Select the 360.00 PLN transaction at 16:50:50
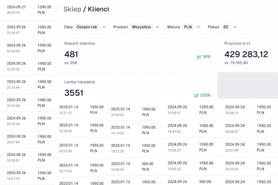This screenshot has height=185, width=278. pos(132,166)
